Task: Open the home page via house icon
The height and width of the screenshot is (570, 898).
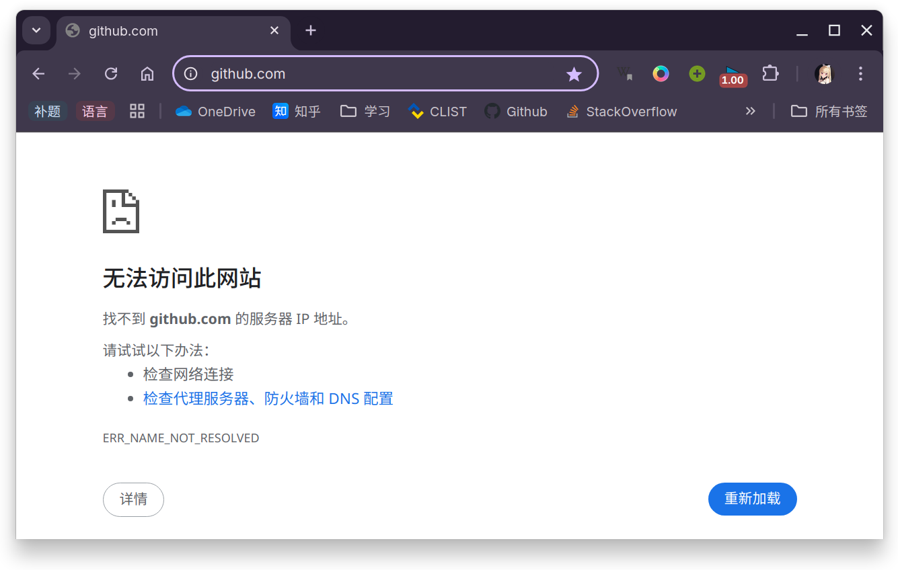Action: (x=147, y=74)
